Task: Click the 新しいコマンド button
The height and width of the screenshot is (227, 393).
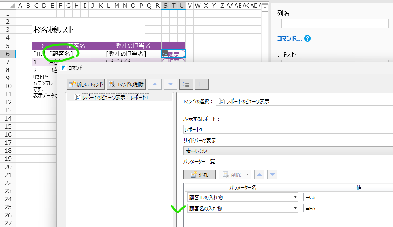Action: coord(86,84)
